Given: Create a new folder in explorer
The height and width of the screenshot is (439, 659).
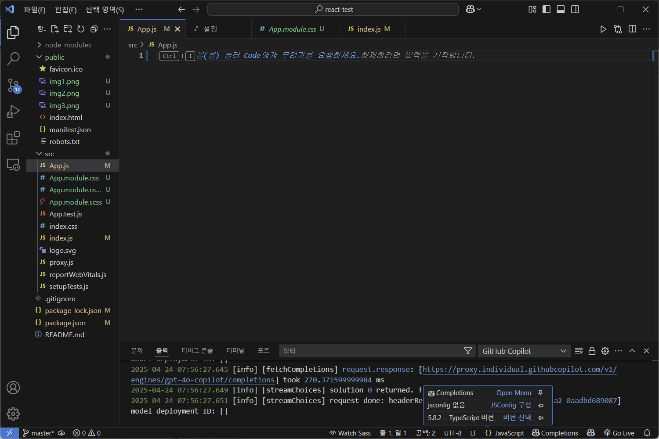Looking at the screenshot, I should click(68, 29).
